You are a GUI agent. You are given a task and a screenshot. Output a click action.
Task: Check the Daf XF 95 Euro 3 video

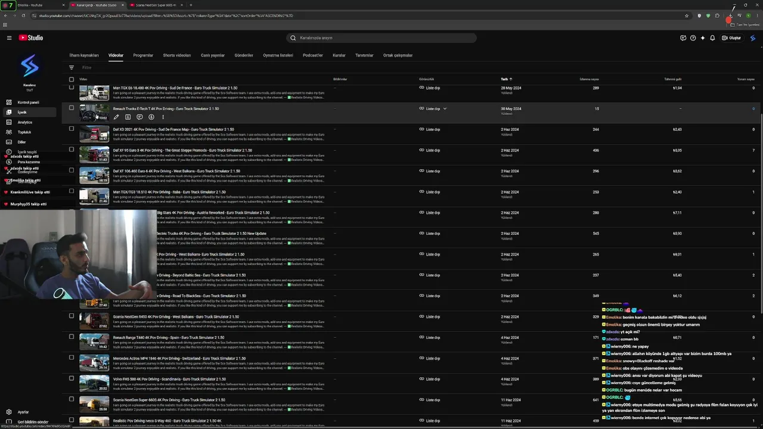click(72, 150)
